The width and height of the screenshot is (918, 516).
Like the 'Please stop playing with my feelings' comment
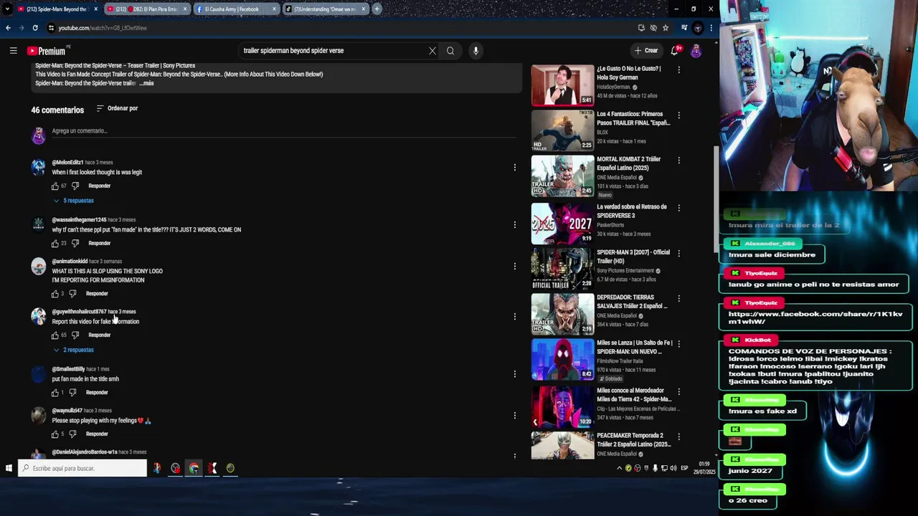(x=55, y=434)
